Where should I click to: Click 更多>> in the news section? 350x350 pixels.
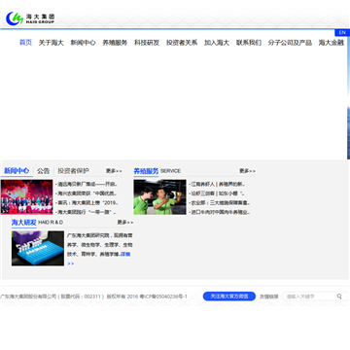tap(114, 171)
